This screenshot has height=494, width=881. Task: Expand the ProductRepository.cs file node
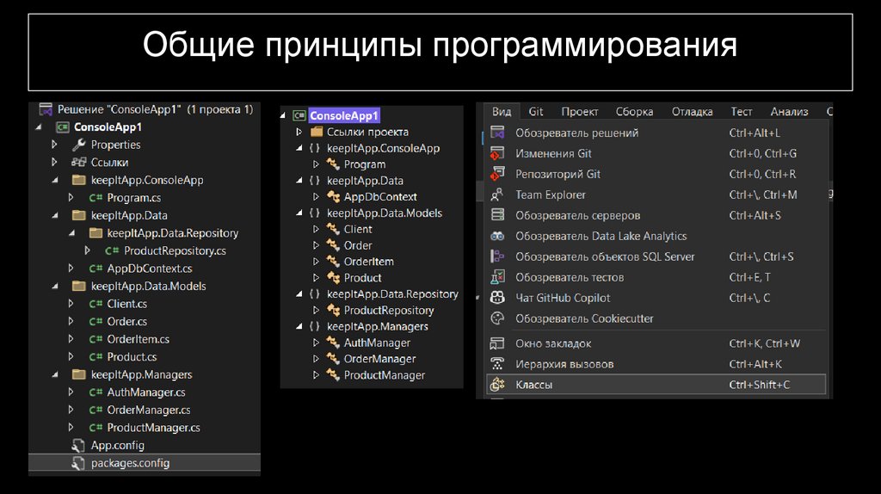[87, 250]
